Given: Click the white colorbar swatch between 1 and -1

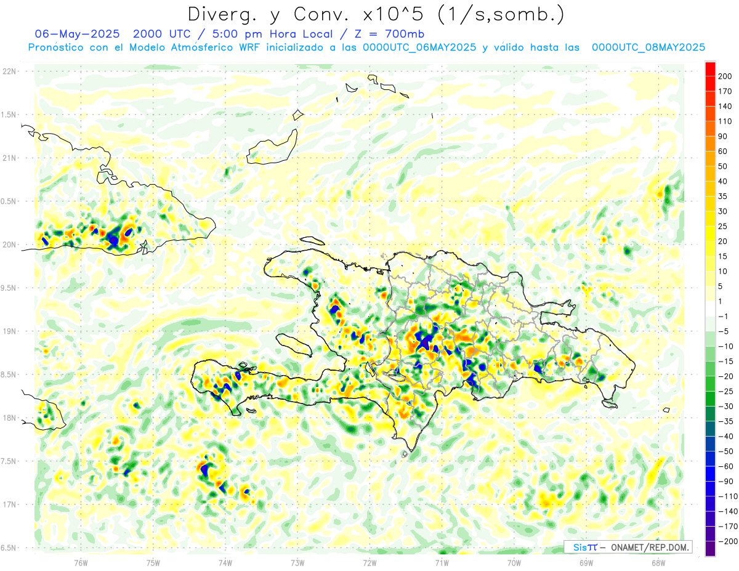Looking at the screenshot, I should tap(710, 309).
